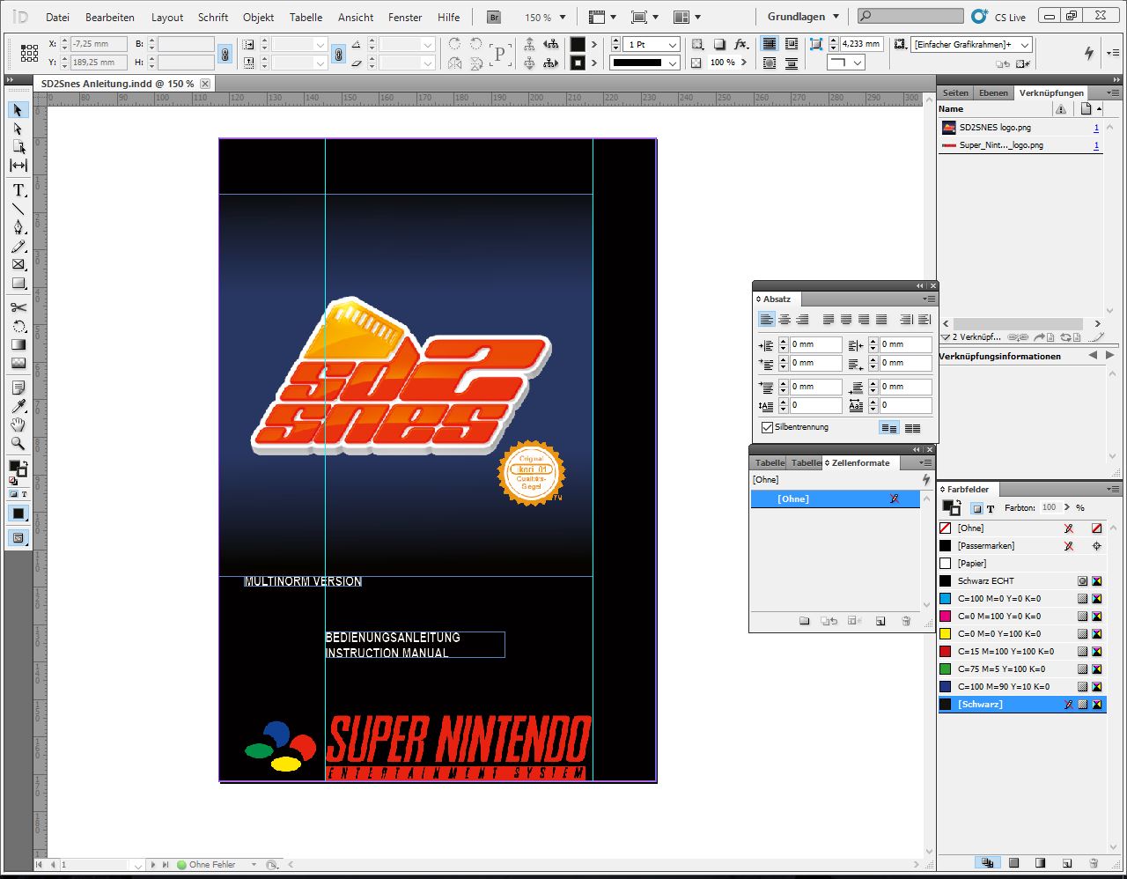1127x879 pixels.
Task: Select the Pencil tool
Action: pos(18,246)
